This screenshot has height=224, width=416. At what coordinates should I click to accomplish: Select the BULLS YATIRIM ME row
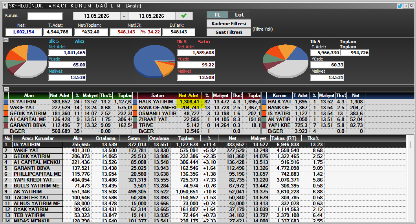click(x=204, y=186)
